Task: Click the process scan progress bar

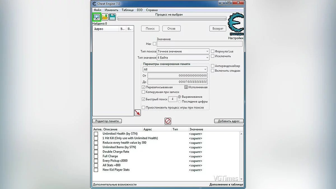Action: point(172,18)
